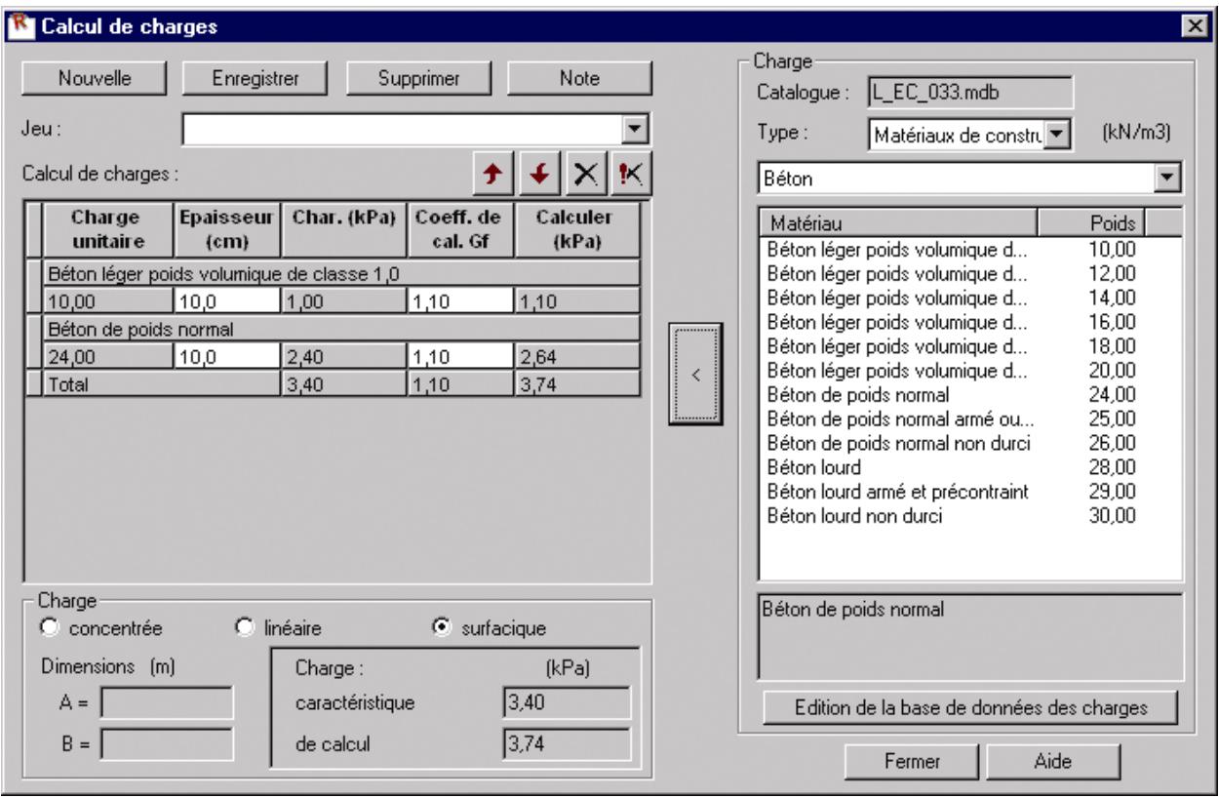Click the Nouvelle button
Screen dimensions: 1219x798
(x=95, y=79)
